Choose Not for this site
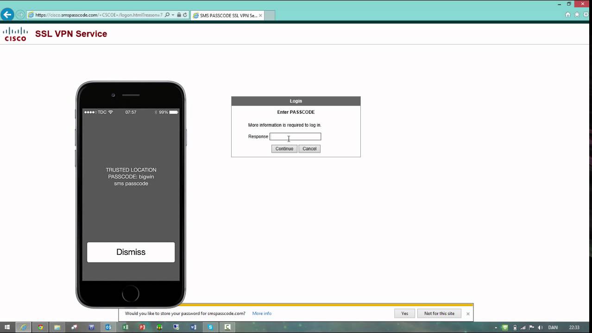The width and height of the screenshot is (592, 333). pos(439,314)
